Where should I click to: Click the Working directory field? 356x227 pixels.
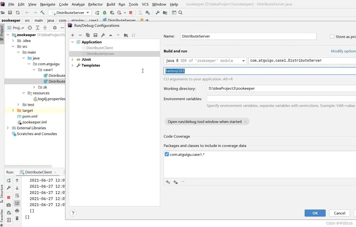tap(281, 89)
